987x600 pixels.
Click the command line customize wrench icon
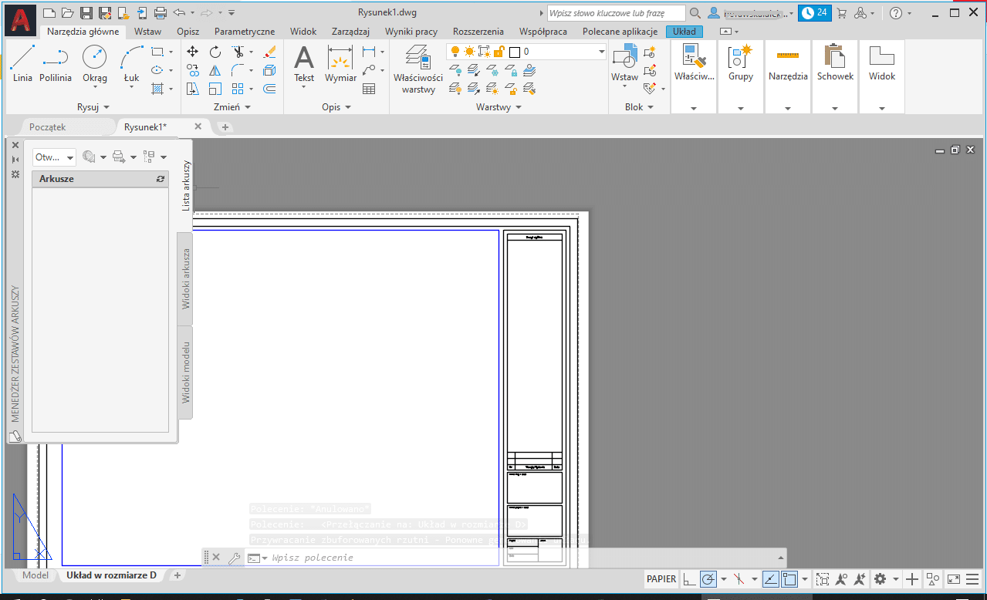(235, 558)
